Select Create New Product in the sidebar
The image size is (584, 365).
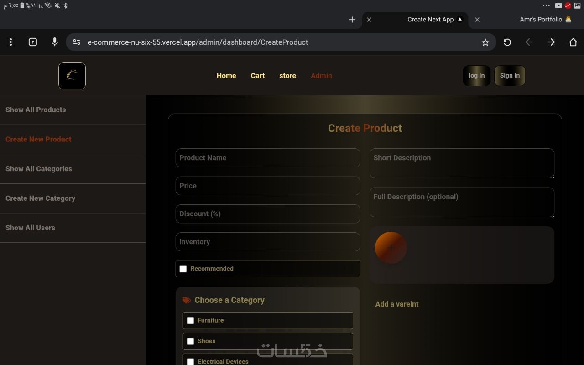[x=73, y=139]
